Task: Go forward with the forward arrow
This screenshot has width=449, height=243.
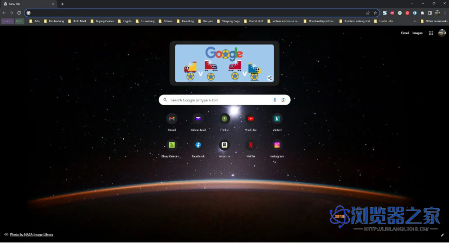Action: [11, 13]
